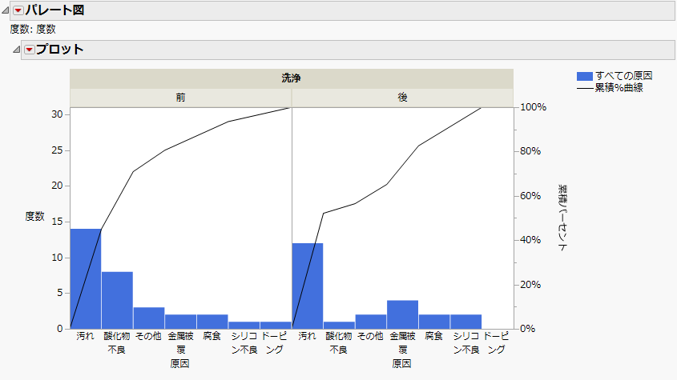Click the 後 panel header
677x380 pixels.
(x=402, y=98)
